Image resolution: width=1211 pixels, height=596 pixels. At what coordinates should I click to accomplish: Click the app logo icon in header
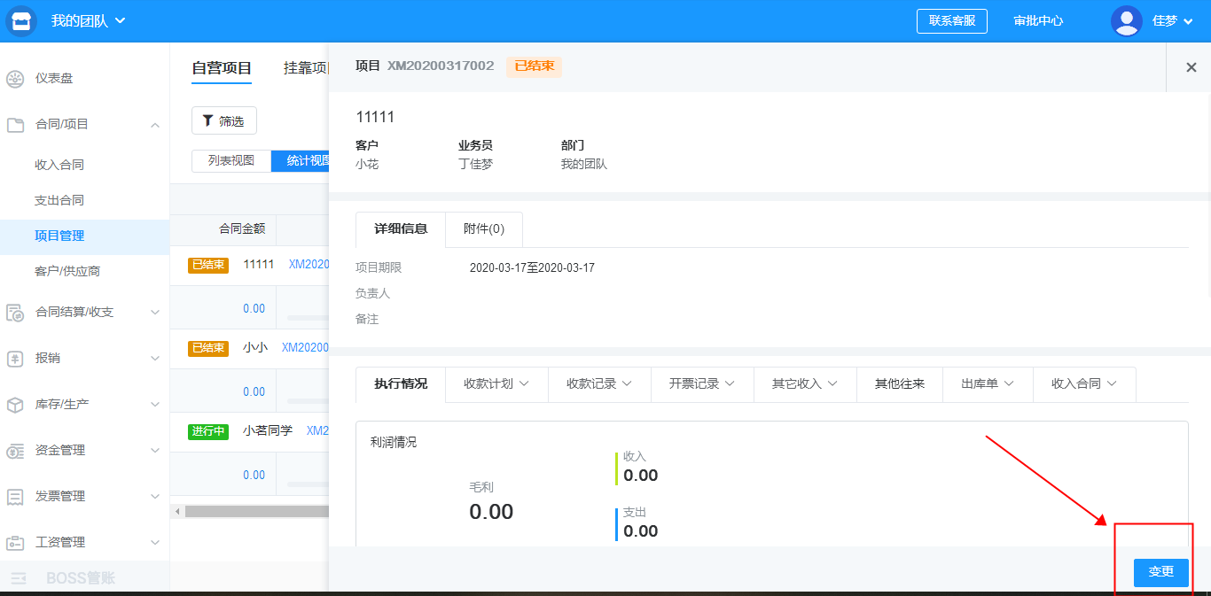point(20,20)
